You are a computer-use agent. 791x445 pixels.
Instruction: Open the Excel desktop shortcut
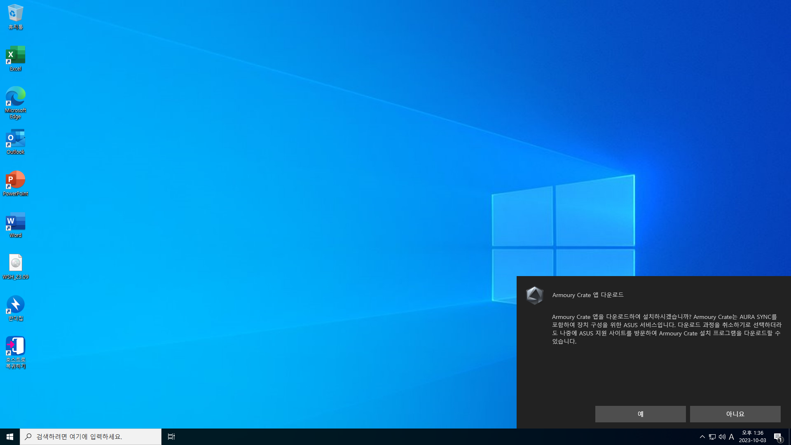[x=15, y=59]
